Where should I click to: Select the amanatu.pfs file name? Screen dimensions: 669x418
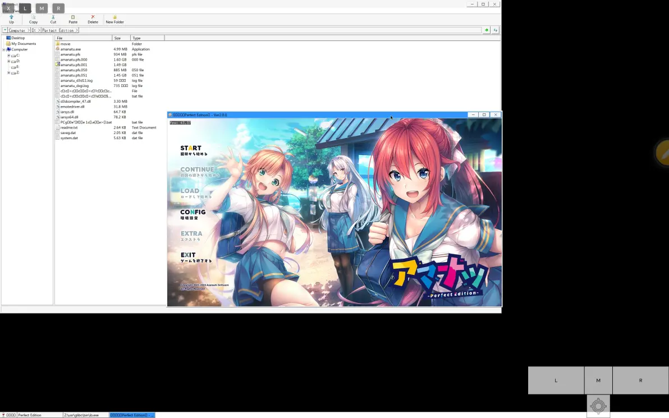point(70,54)
